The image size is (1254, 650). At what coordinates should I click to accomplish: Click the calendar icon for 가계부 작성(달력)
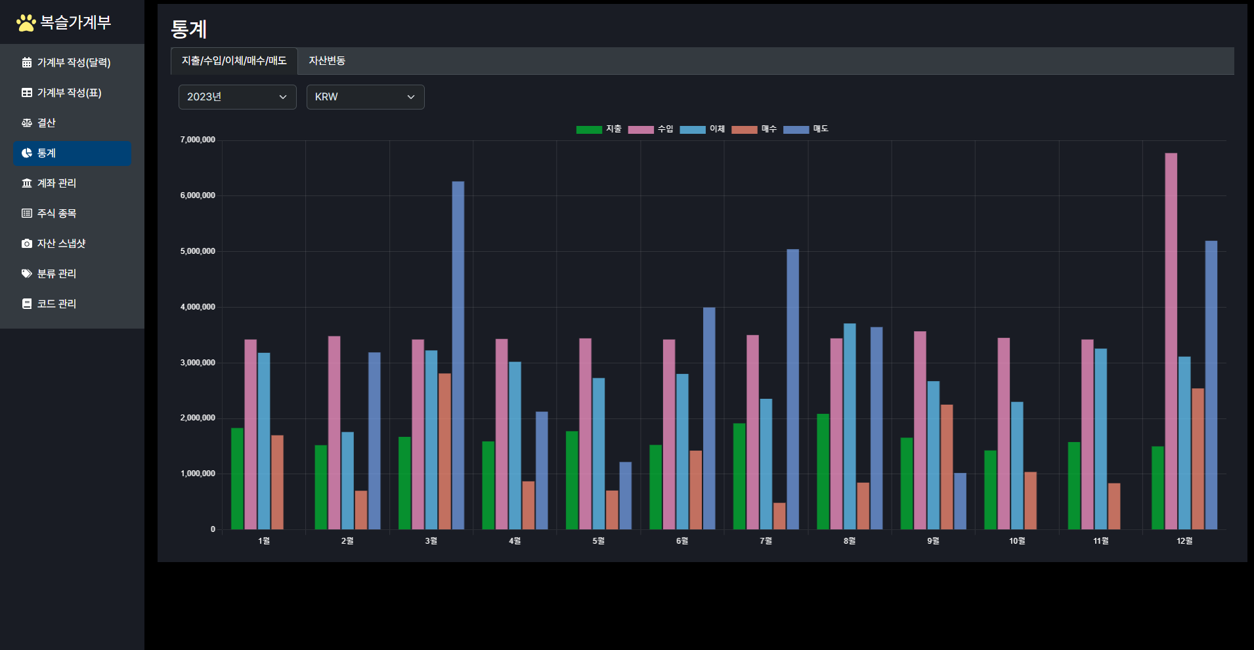coord(27,62)
